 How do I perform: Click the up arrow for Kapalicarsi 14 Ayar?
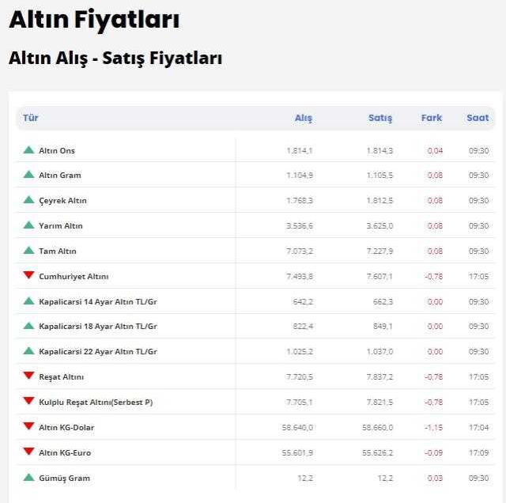tap(28, 301)
